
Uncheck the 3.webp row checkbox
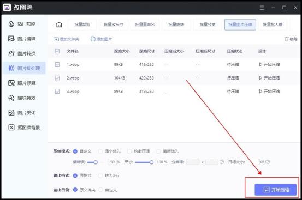point(57,92)
